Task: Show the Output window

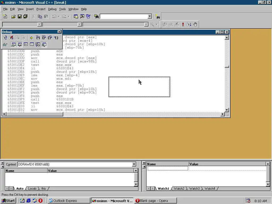Action: 82,16
